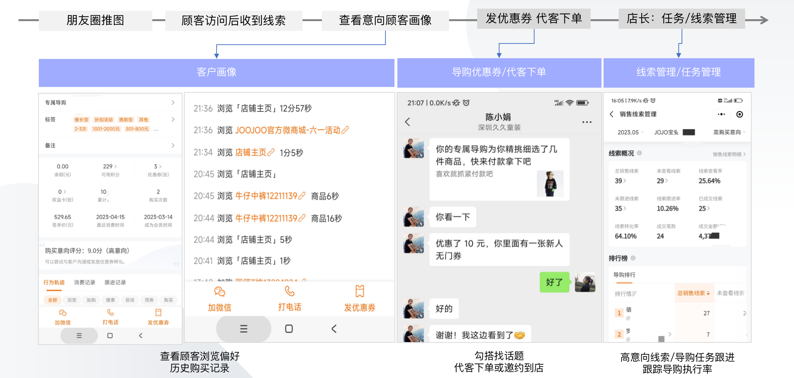The width and height of the screenshot is (794, 378).
Task: Tap the 购买意向评分 9.0分 card
Action: point(110,256)
